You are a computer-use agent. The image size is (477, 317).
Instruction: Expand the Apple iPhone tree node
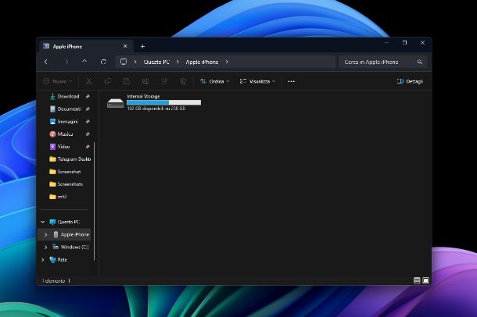coord(45,234)
